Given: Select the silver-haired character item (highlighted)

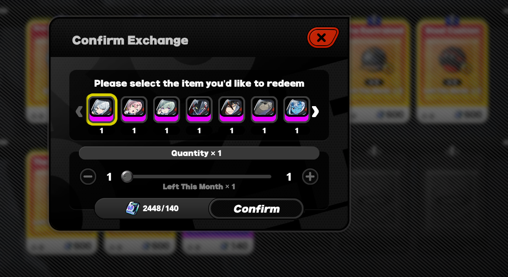Looking at the screenshot, I should pyautogui.click(x=102, y=109).
